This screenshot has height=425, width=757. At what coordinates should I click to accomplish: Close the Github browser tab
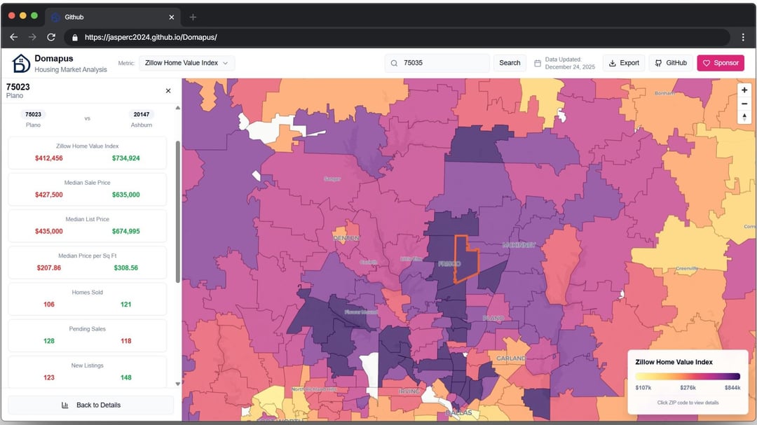click(x=172, y=17)
